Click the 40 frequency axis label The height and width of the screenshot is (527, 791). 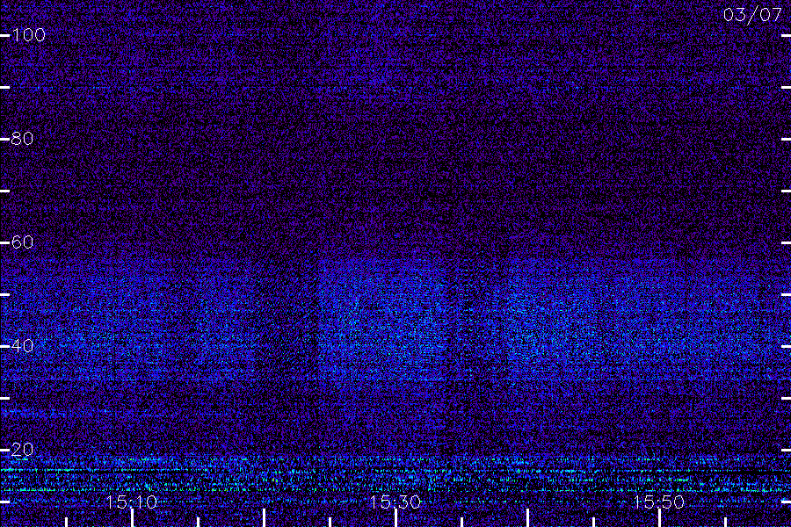coord(22,346)
